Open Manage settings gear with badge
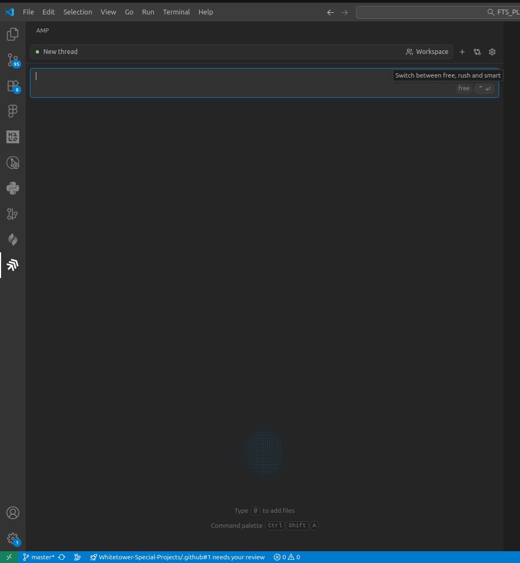Viewport: 520px width, 563px height. tap(12, 538)
